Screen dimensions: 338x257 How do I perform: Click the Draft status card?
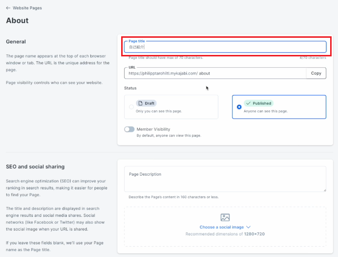(171, 107)
